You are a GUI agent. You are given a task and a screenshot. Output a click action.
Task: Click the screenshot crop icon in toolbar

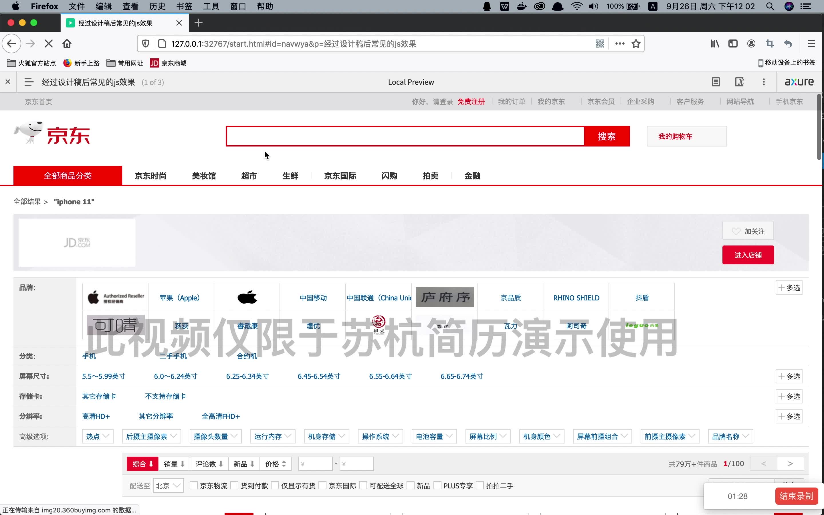pyautogui.click(x=770, y=43)
